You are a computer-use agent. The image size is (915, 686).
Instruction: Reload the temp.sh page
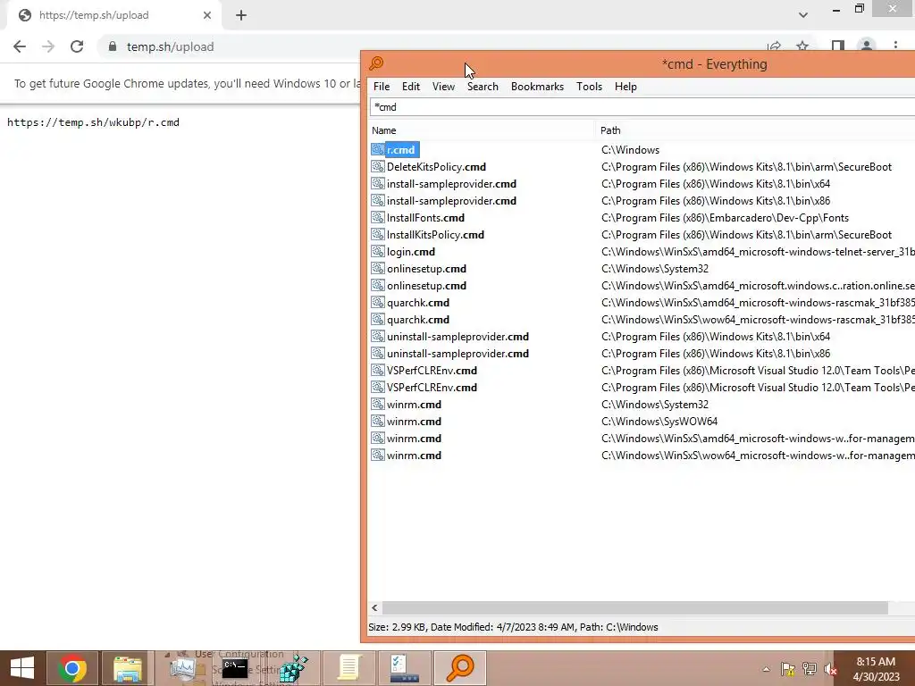(77, 46)
